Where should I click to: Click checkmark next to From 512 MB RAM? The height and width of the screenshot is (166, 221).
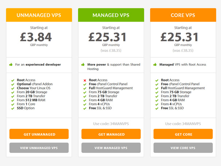click(13, 100)
